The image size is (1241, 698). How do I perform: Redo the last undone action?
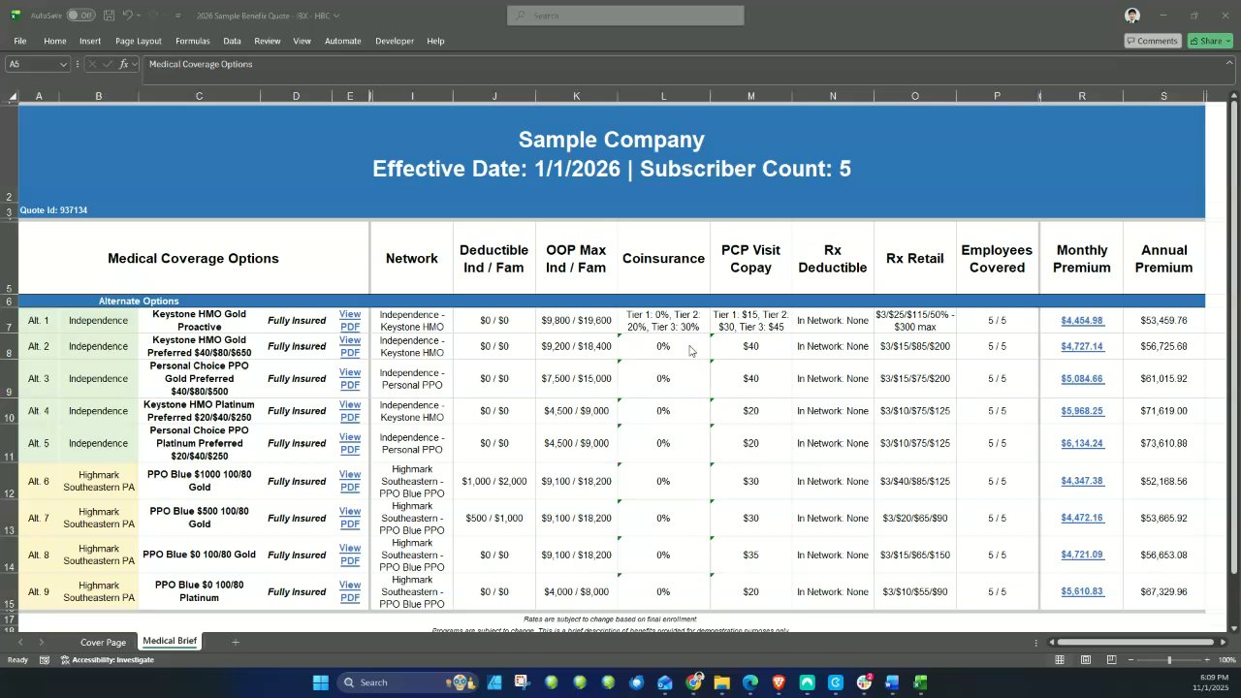[x=153, y=16]
